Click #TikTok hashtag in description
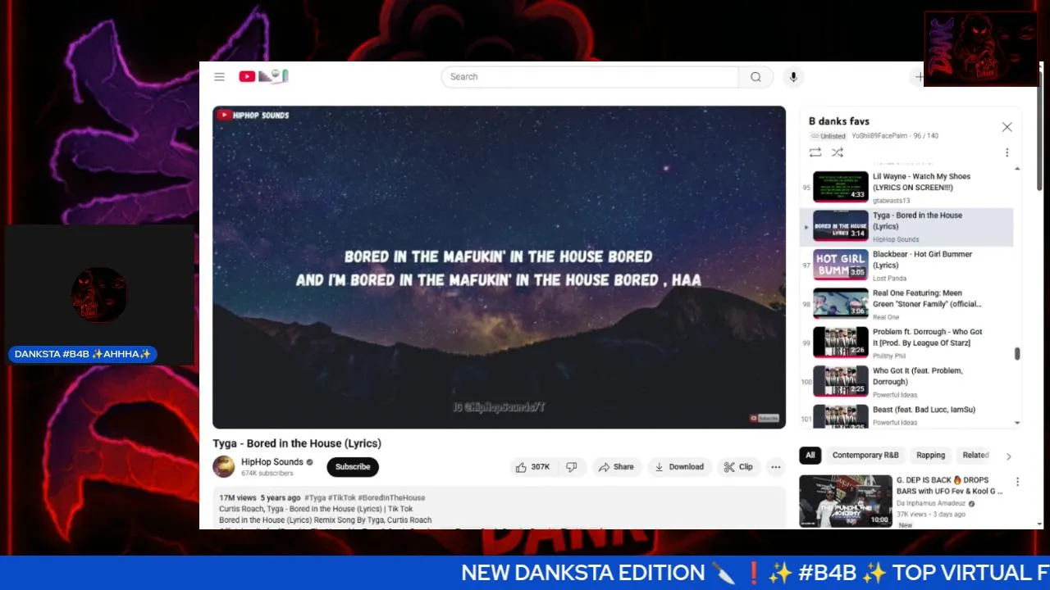Image resolution: width=1050 pixels, height=590 pixels. click(x=340, y=497)
